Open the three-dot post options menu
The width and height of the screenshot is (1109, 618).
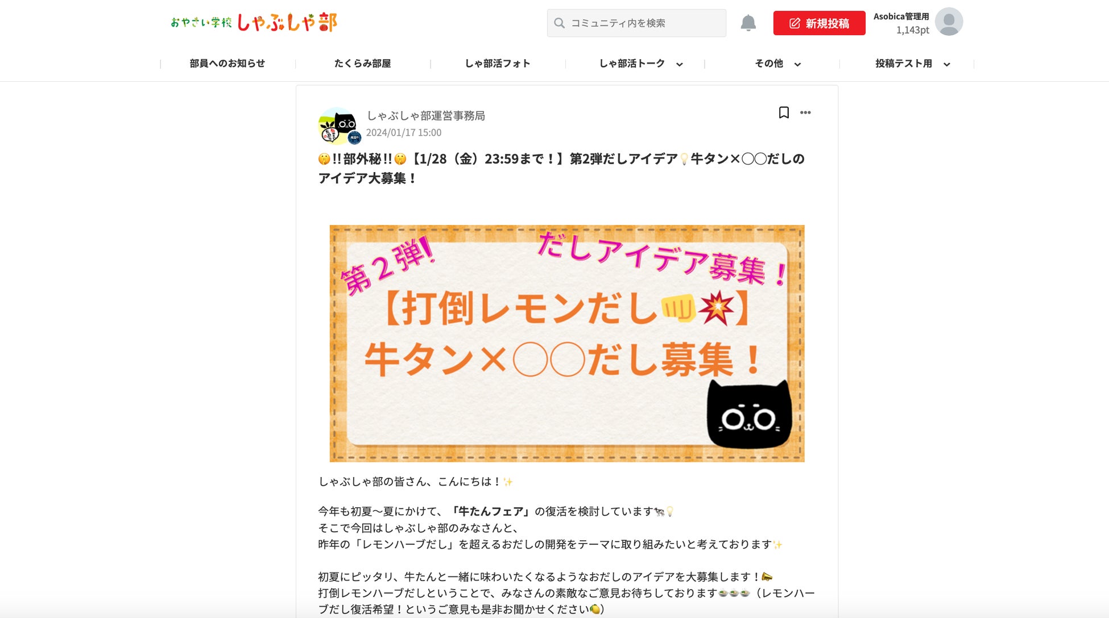point(805,112)
